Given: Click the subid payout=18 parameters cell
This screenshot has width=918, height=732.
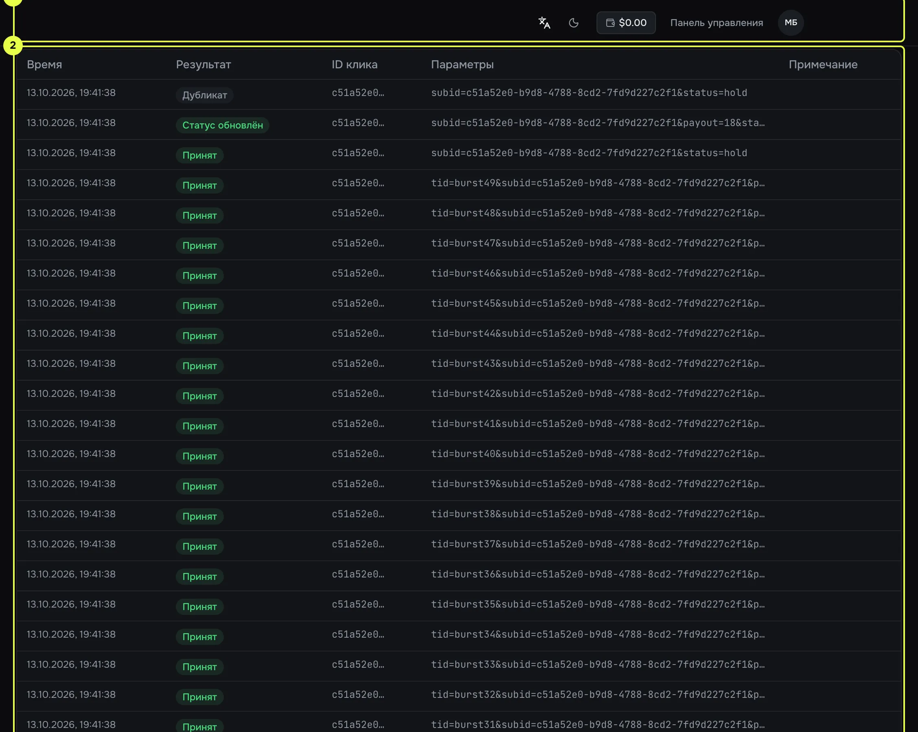Looking at the screenshot, I should 598,122.
